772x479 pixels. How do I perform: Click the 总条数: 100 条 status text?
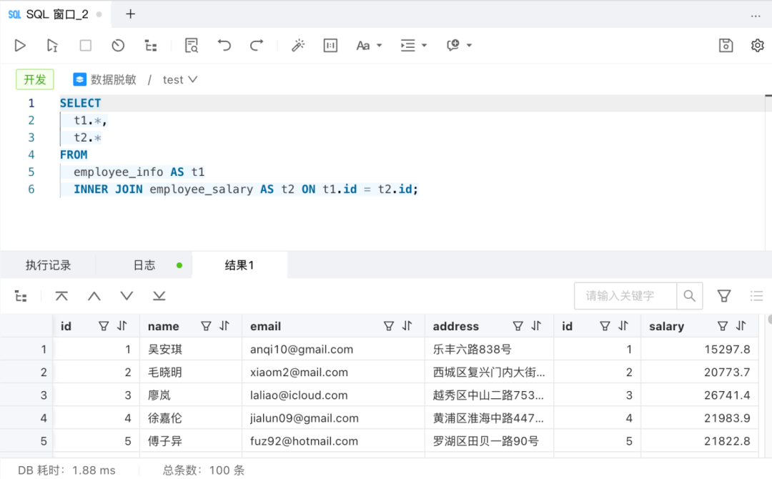(x=203, y=470)
